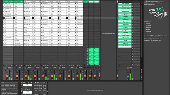This screenshot has height=95, width=170.
Task: Toggle track 1 activator button
Action: [x=7, y=76]
